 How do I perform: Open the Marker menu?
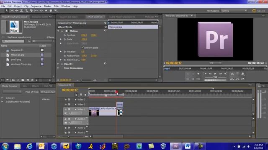tap(47, 6)
